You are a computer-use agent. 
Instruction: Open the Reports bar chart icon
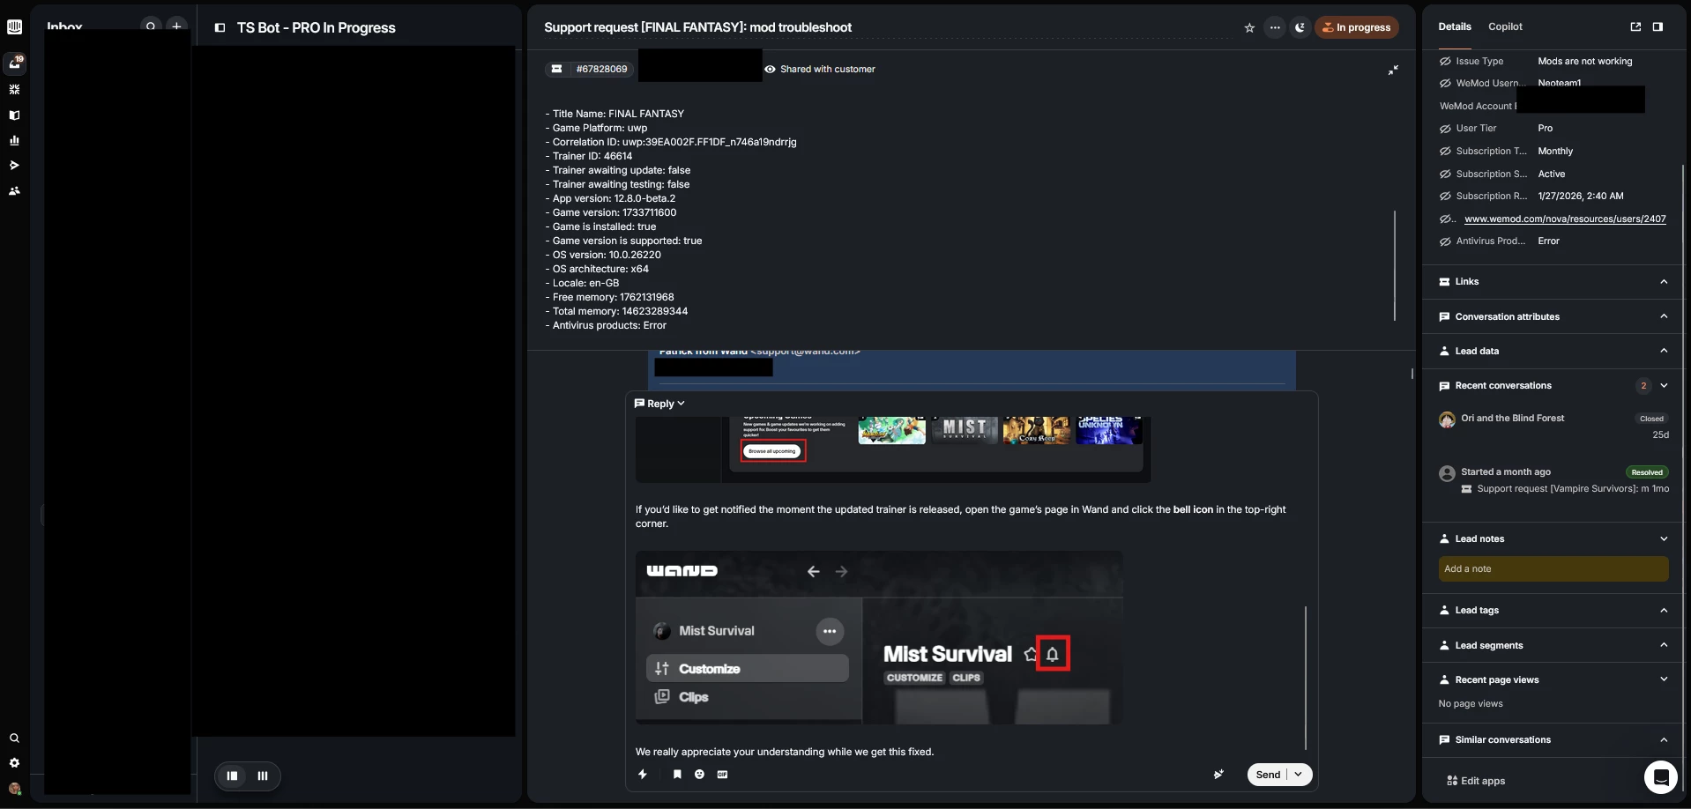coord(14,140)
